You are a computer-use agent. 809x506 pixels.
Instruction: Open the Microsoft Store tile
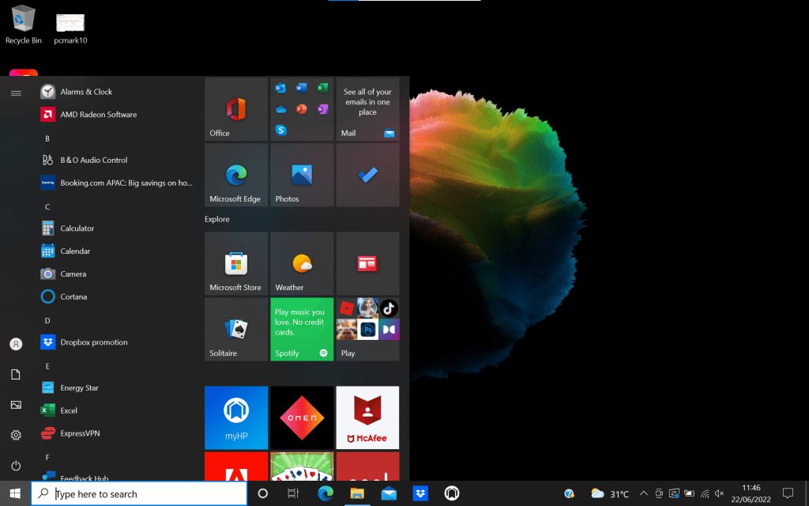(236, 263)
